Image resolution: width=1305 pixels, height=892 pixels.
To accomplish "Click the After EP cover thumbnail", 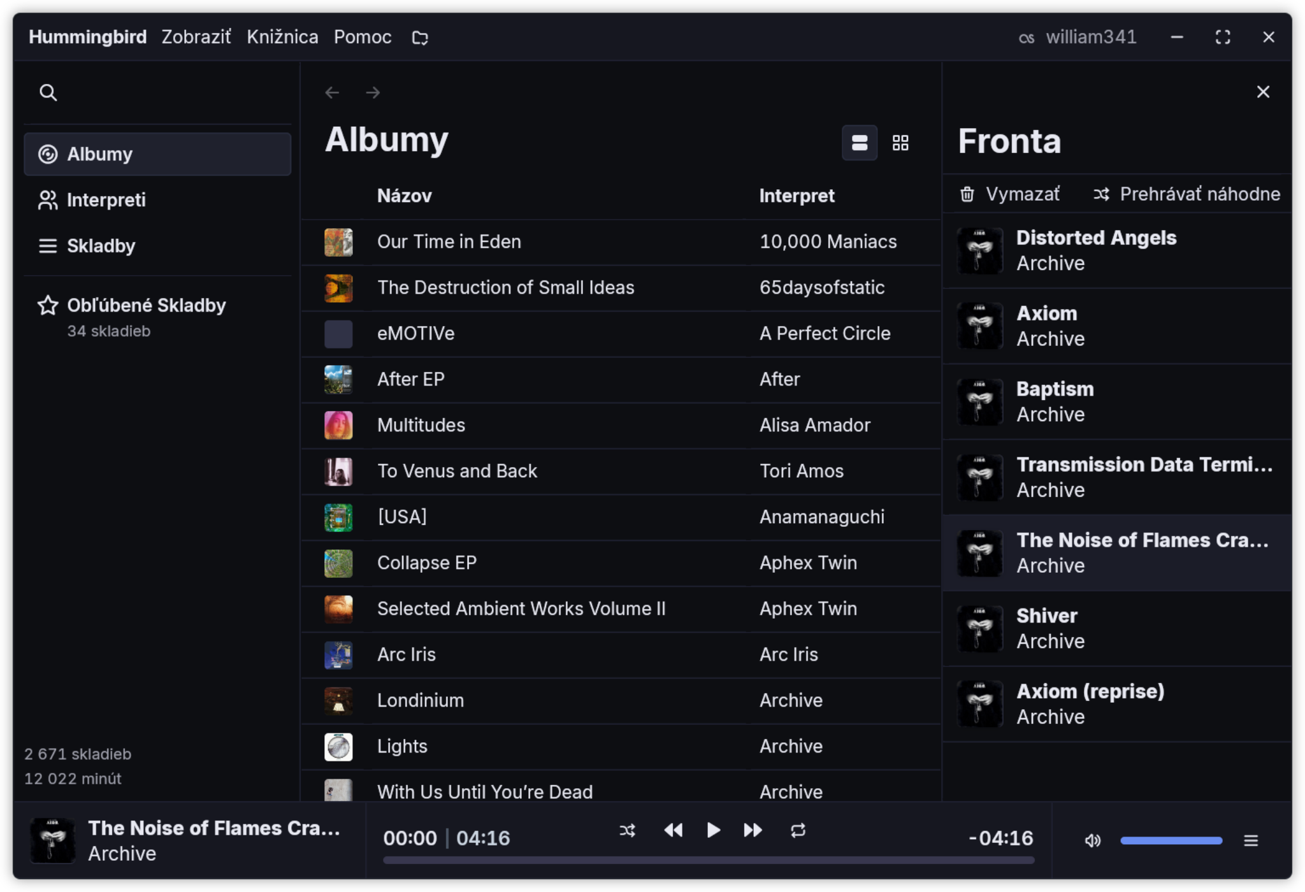I will pyautogui.click(x=338, y=380).
